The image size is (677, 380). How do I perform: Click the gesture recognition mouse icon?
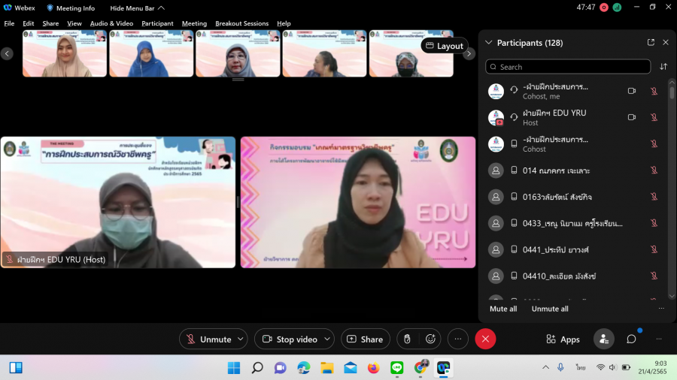pos(407,339)
